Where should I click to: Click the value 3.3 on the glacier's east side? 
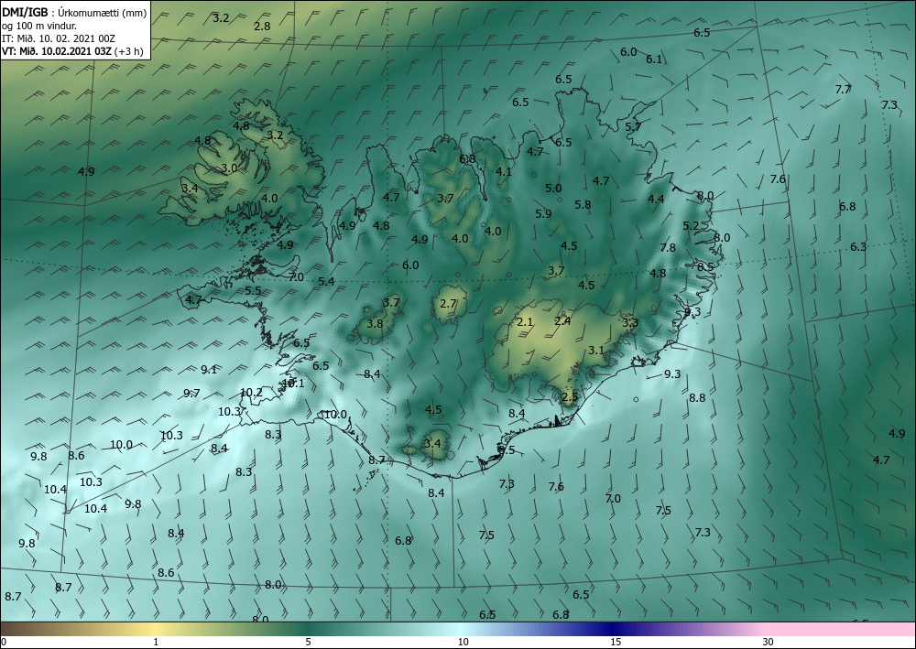(630, 323)
